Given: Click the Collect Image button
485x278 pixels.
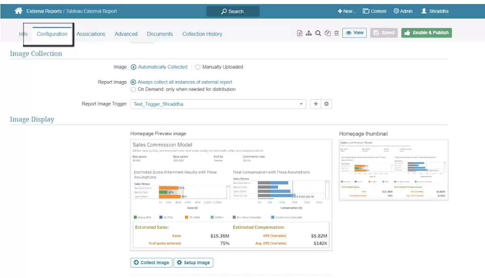Looking at the screenshot, I should 152,263.
